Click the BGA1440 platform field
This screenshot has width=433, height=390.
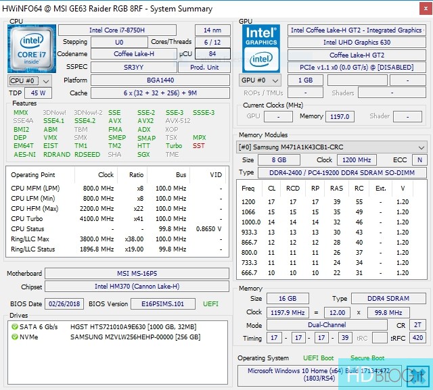click(x=160, y=80)
